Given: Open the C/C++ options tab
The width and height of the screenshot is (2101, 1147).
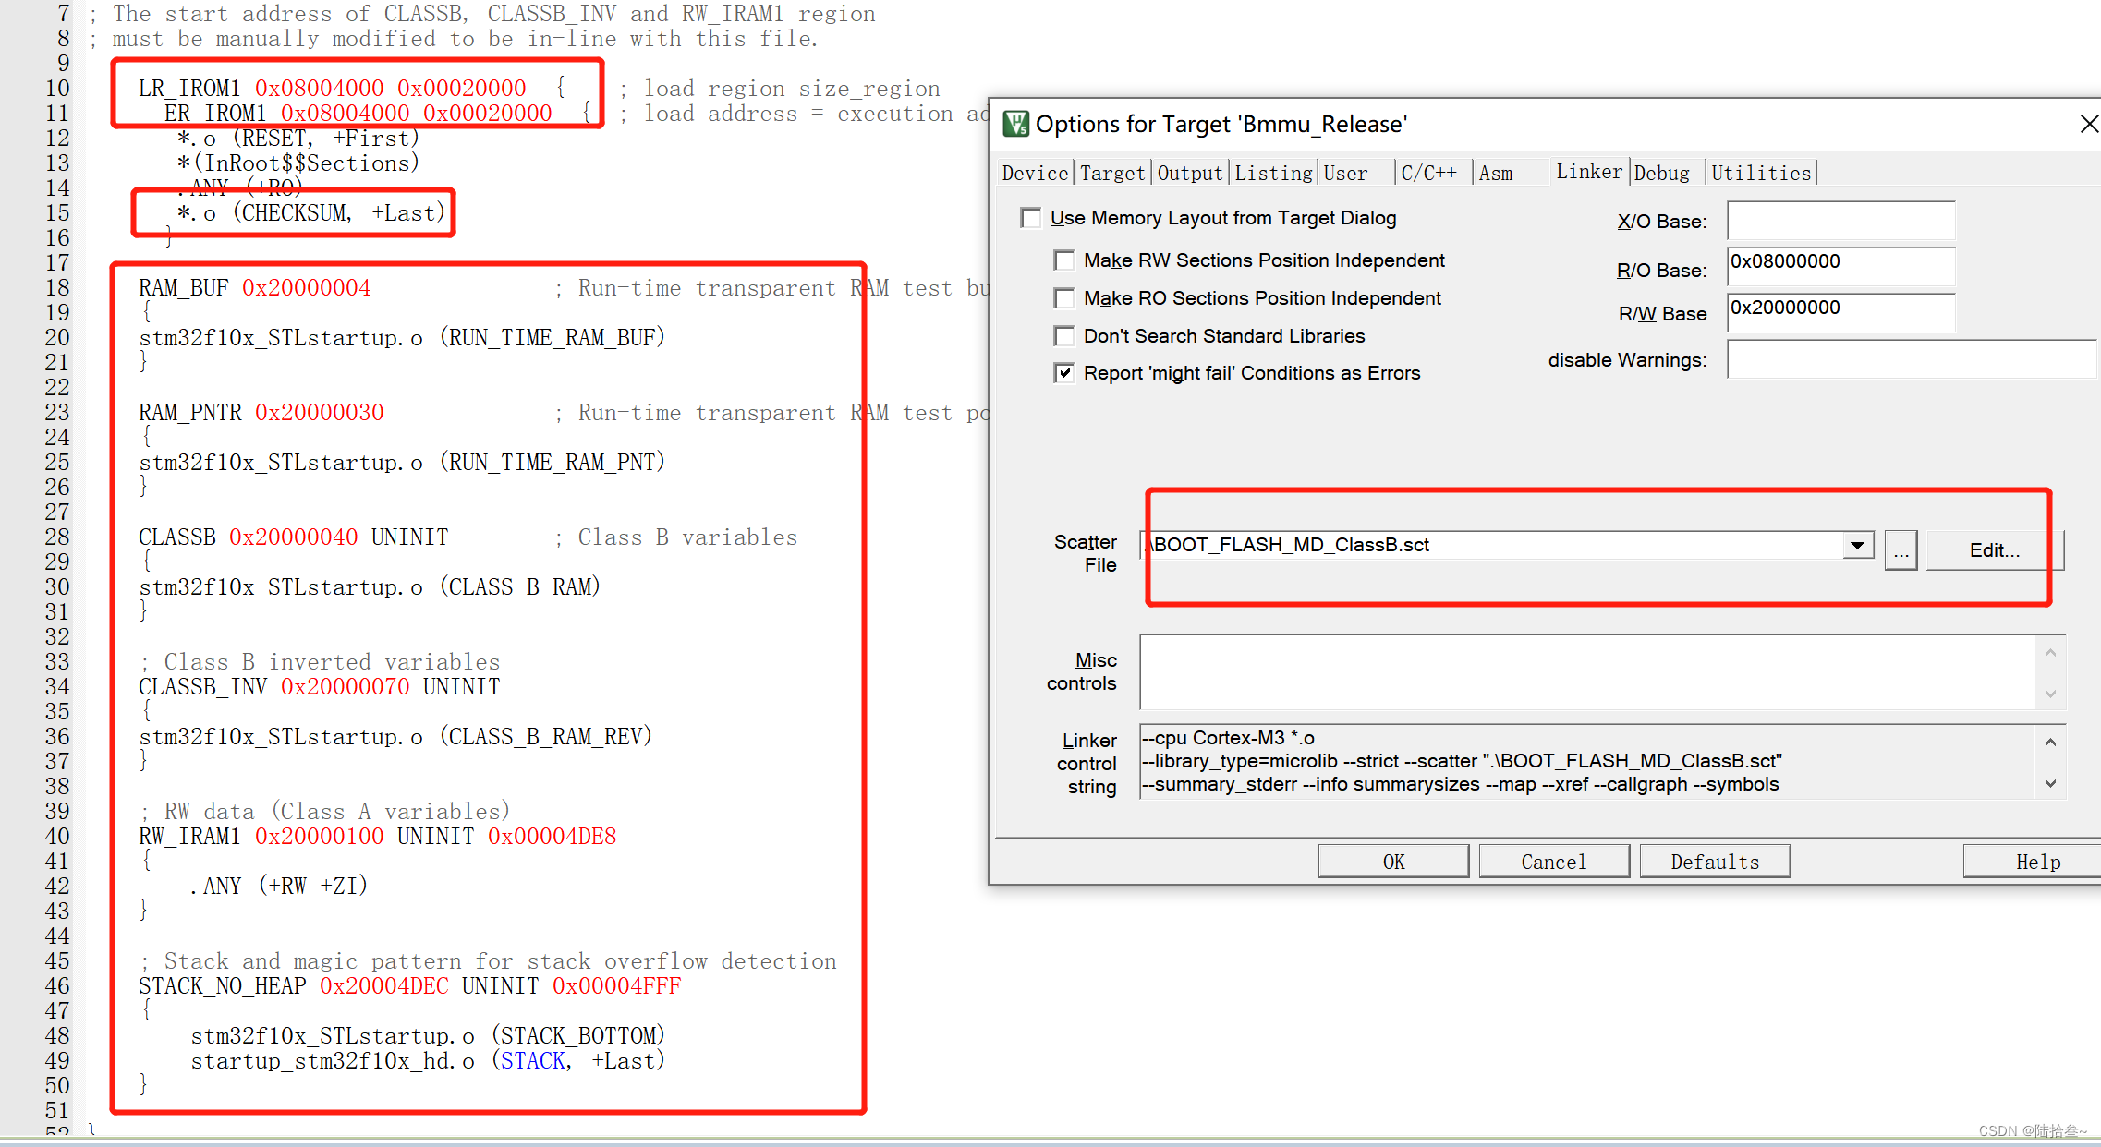Looking at the screenshot, I should tap(1429, 172).
